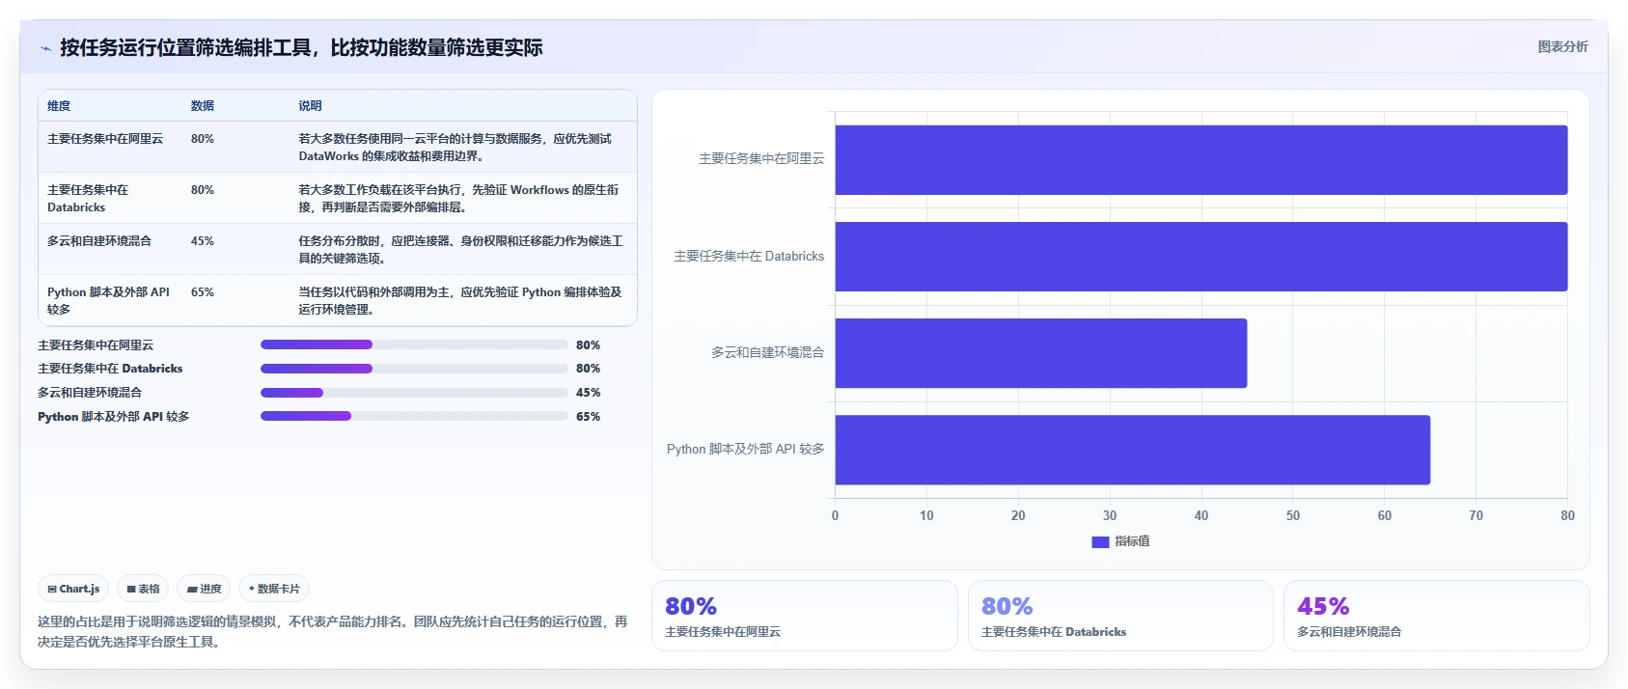Click progress bar for 多云和自建环境混合

pyautogui.click(x=414, y=393)
